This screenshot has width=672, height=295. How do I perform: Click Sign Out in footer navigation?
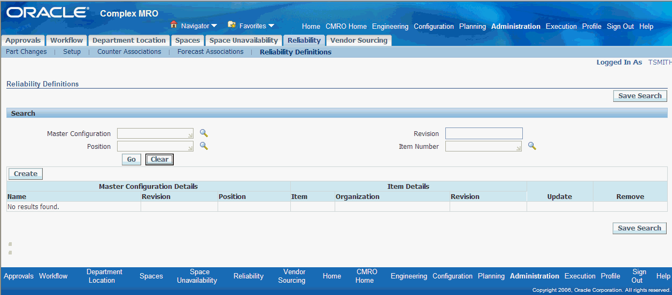(x=639, y=276)
